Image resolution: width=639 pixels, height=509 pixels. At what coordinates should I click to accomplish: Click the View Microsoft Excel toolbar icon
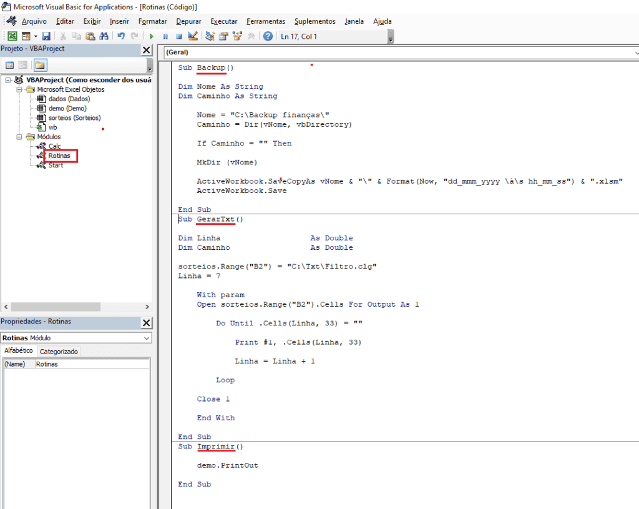[12, 36]
